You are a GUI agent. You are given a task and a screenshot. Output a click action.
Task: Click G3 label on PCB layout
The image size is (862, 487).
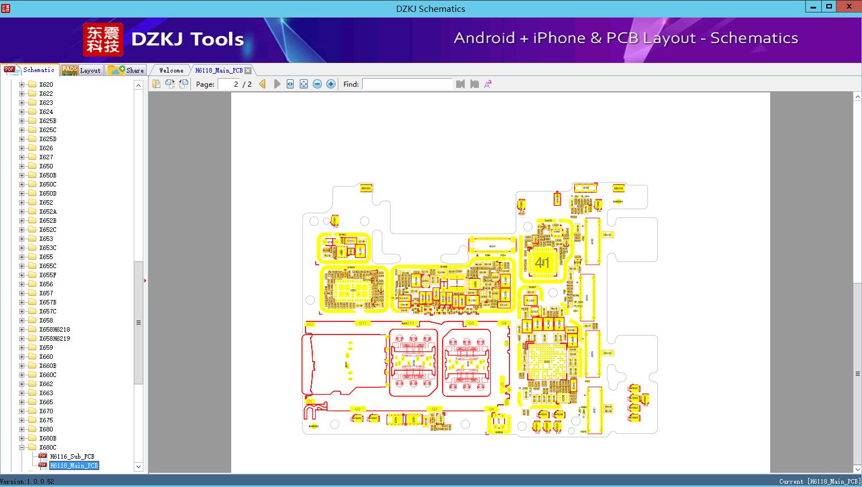[435, 409]
